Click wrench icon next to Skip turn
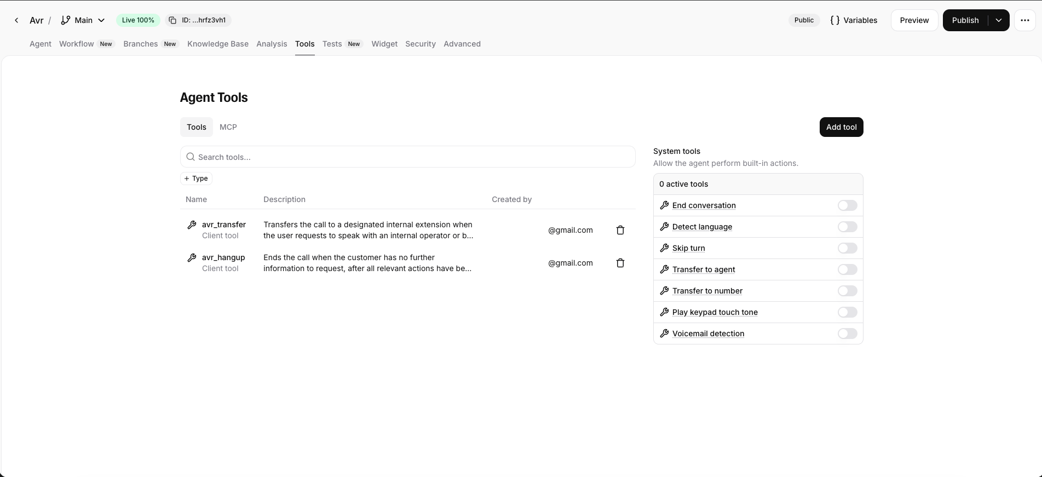Screen dimensions: 1042x477 [x=664, y=248]
